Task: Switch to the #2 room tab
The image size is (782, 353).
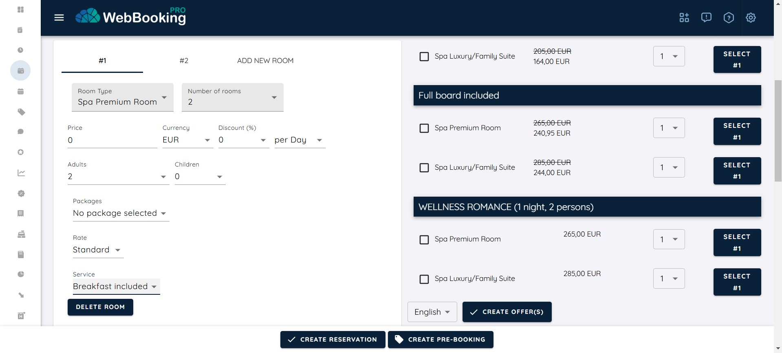Action: 184,61
